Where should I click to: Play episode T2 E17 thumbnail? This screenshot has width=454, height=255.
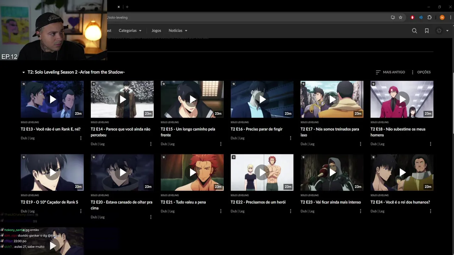332,99
